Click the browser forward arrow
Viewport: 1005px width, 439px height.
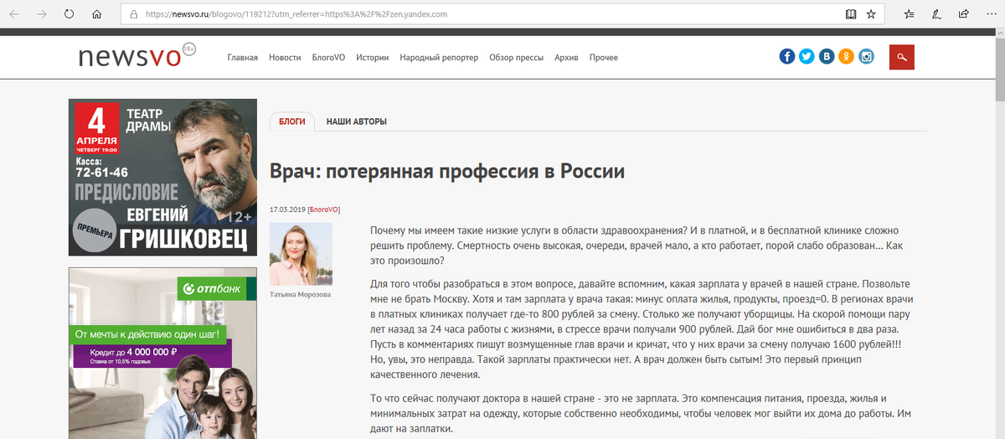pyautogui.click(x=41, y=14)
